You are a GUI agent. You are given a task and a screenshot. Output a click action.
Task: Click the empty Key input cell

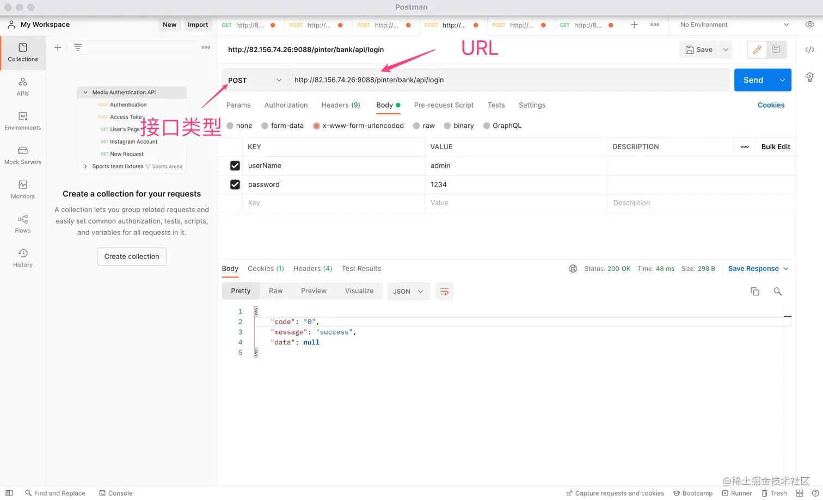(x=334, y=203)
